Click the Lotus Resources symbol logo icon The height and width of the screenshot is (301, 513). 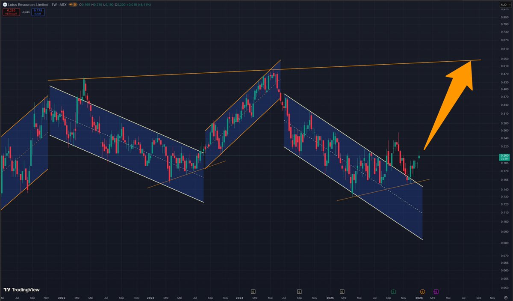5,5
